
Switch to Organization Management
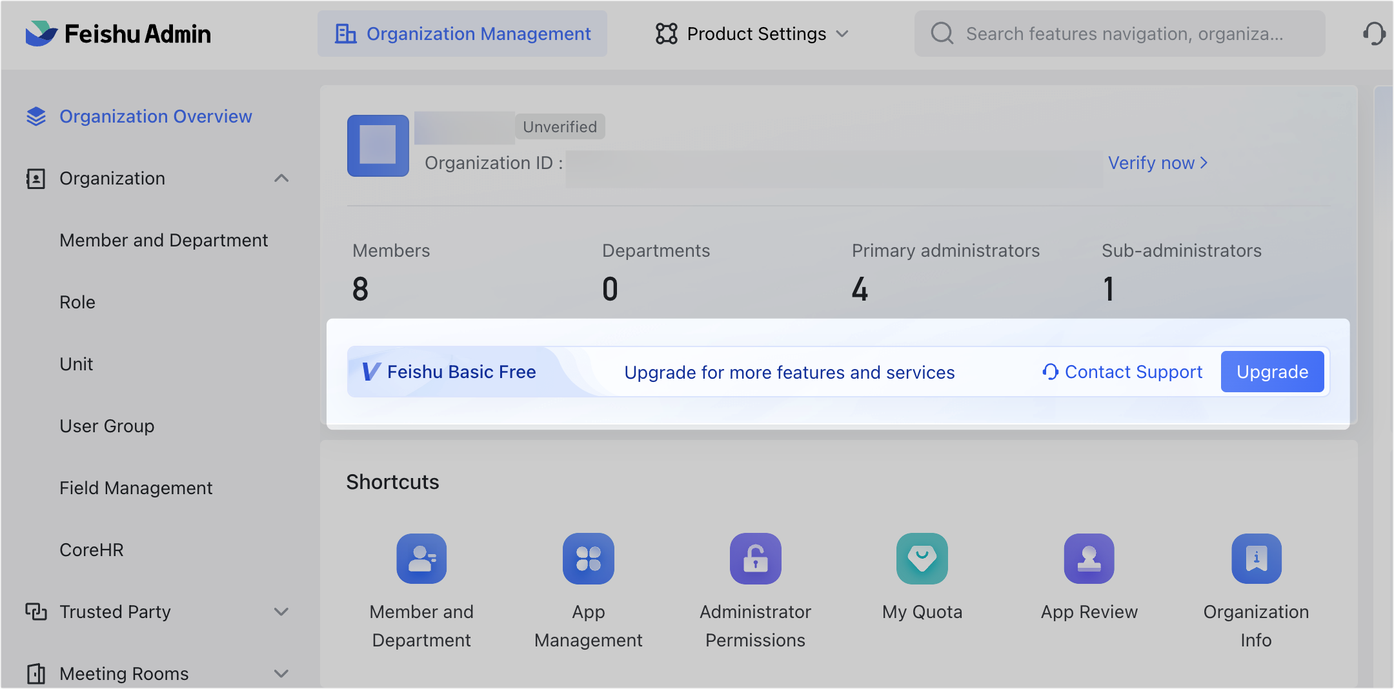[x=462, y=34]
